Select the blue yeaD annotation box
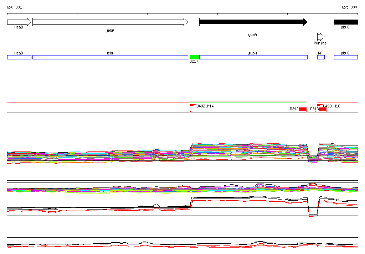 [19, 57]
